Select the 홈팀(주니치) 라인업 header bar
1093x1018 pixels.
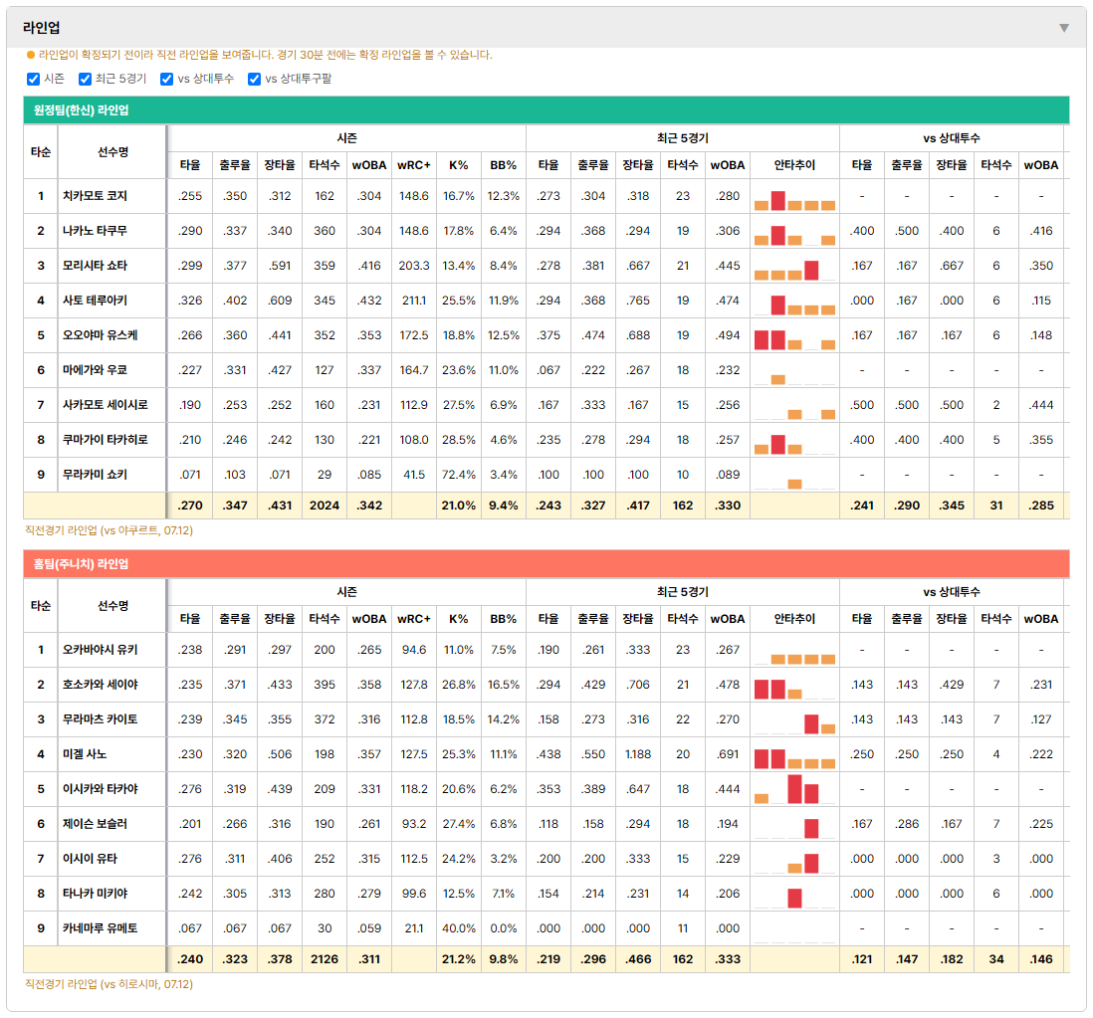[546, 563]
